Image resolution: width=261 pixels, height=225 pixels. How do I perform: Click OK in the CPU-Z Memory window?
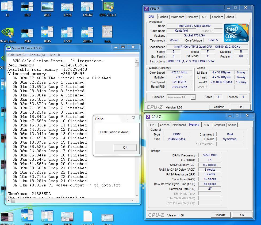pyautogui.click(x=242, y=215)
